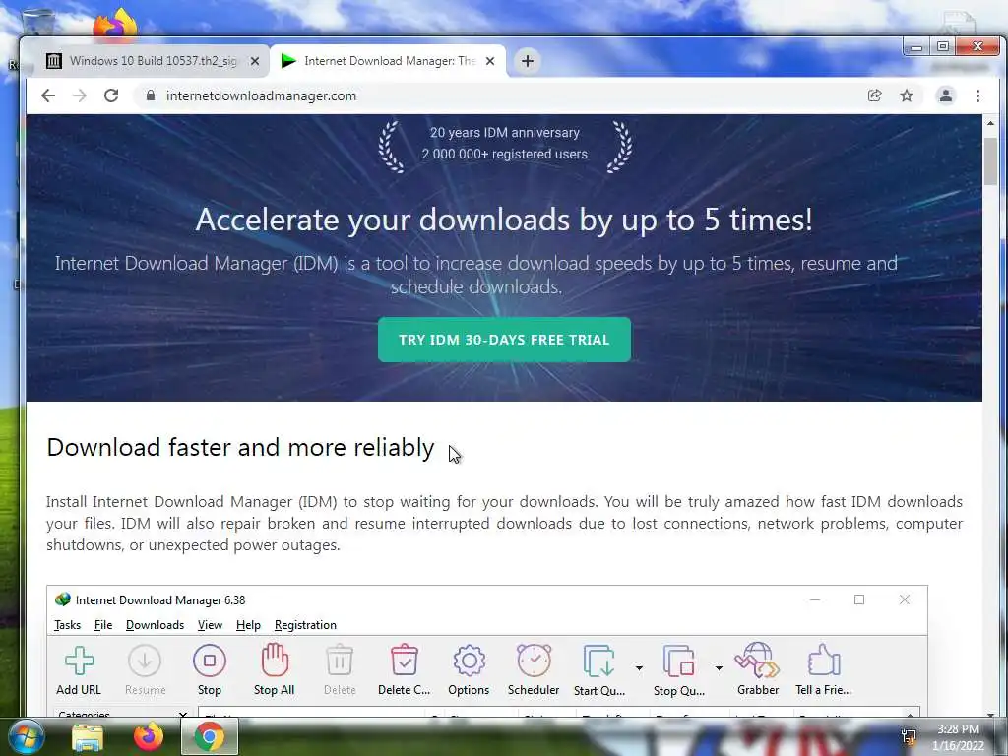Open File Explorer from the taskbar
Viewport: 1008px width, 756px height.
pos(88,736)
